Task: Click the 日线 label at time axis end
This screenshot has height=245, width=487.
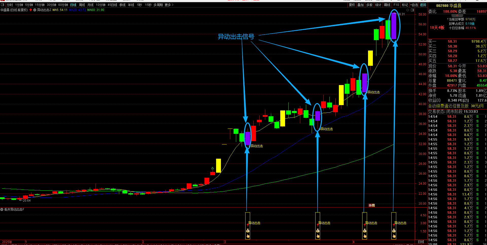Action: (x=421, y=242)
